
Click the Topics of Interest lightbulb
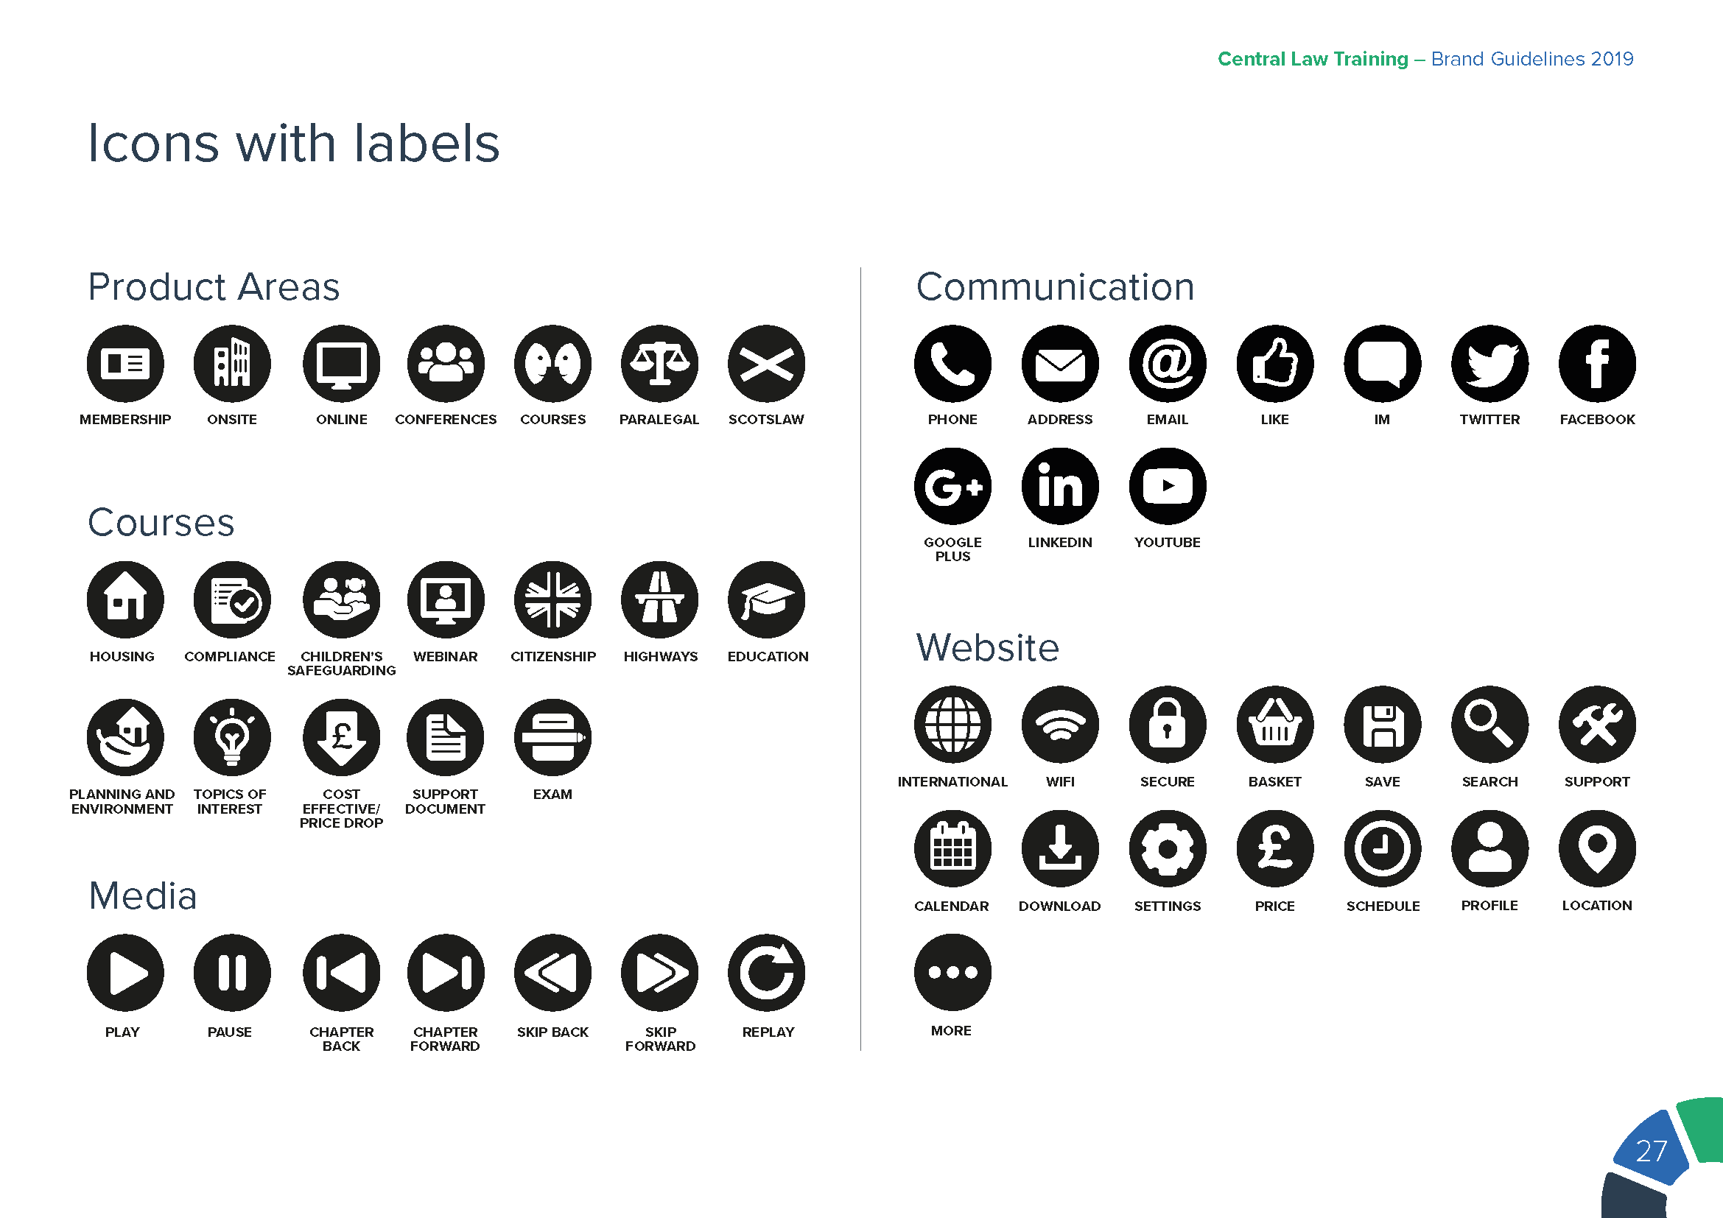click(232, 738)
